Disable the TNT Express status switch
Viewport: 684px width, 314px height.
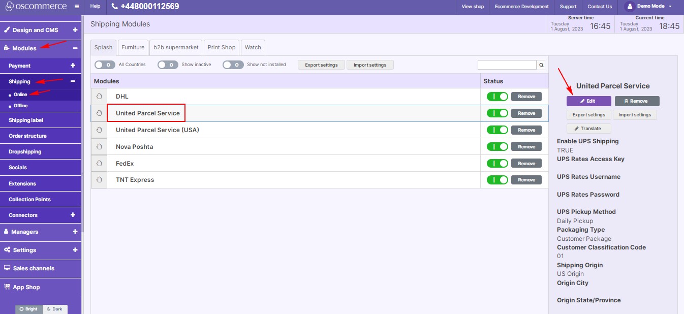[x=498, y=180]
